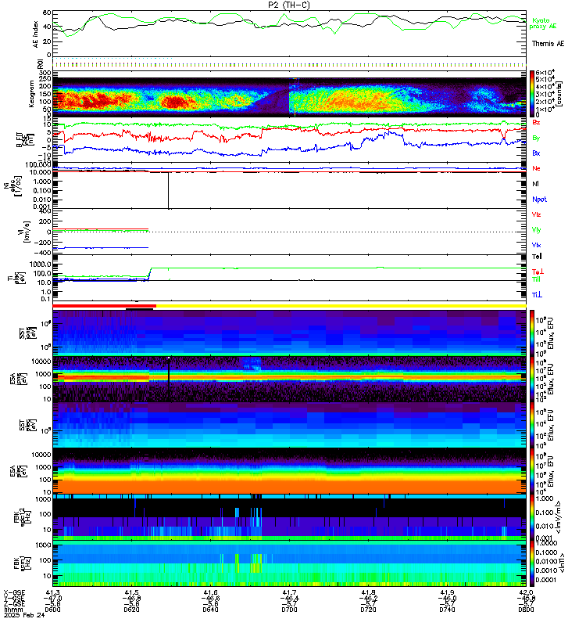Viewport: 586px width, 626px height.
Task: Click the 0620 time tick label
Action: pos(131,610)
